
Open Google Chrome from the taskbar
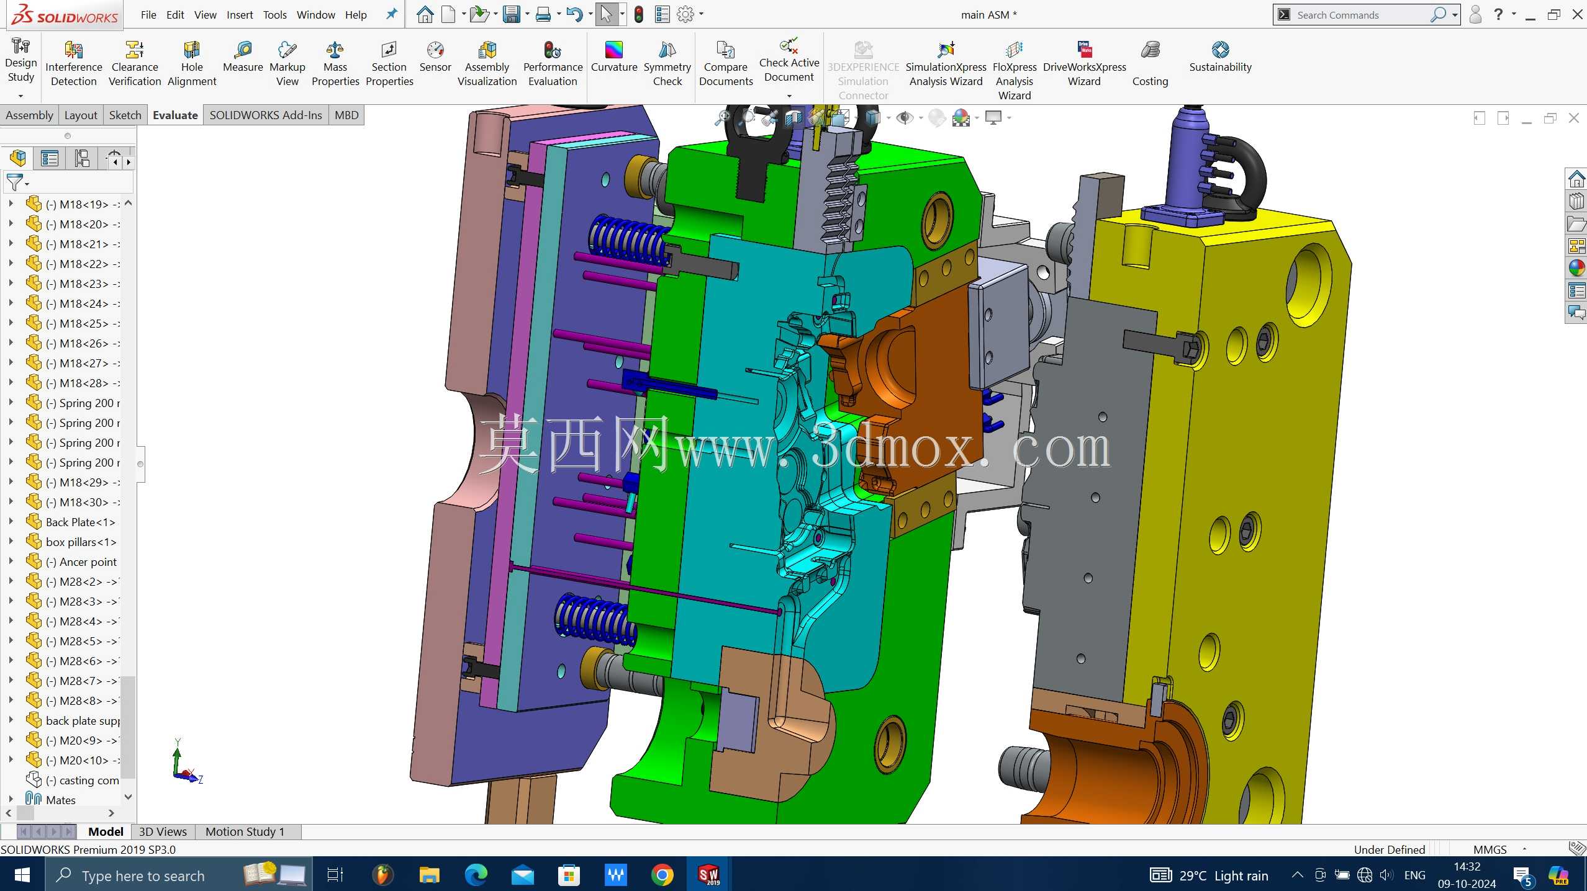662,875
